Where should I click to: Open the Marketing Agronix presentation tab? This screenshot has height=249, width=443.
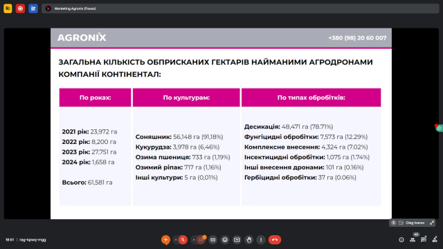point(240,8)
